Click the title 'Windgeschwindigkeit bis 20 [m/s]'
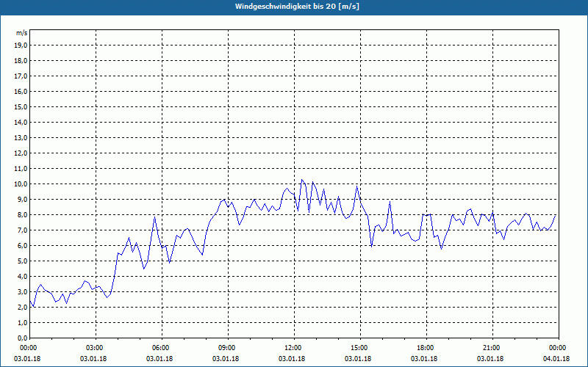This screenshot has height=367, width=588. [297, 7]
